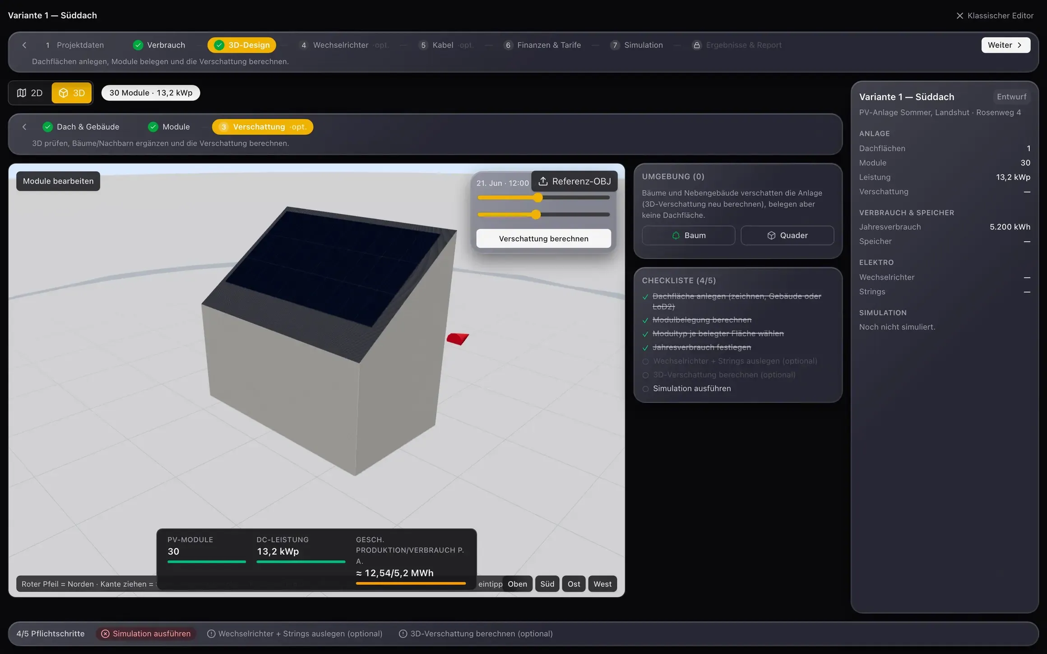Set the camera view to Ost
This screenshot has width=1047, height=654.
pos(574,584)
